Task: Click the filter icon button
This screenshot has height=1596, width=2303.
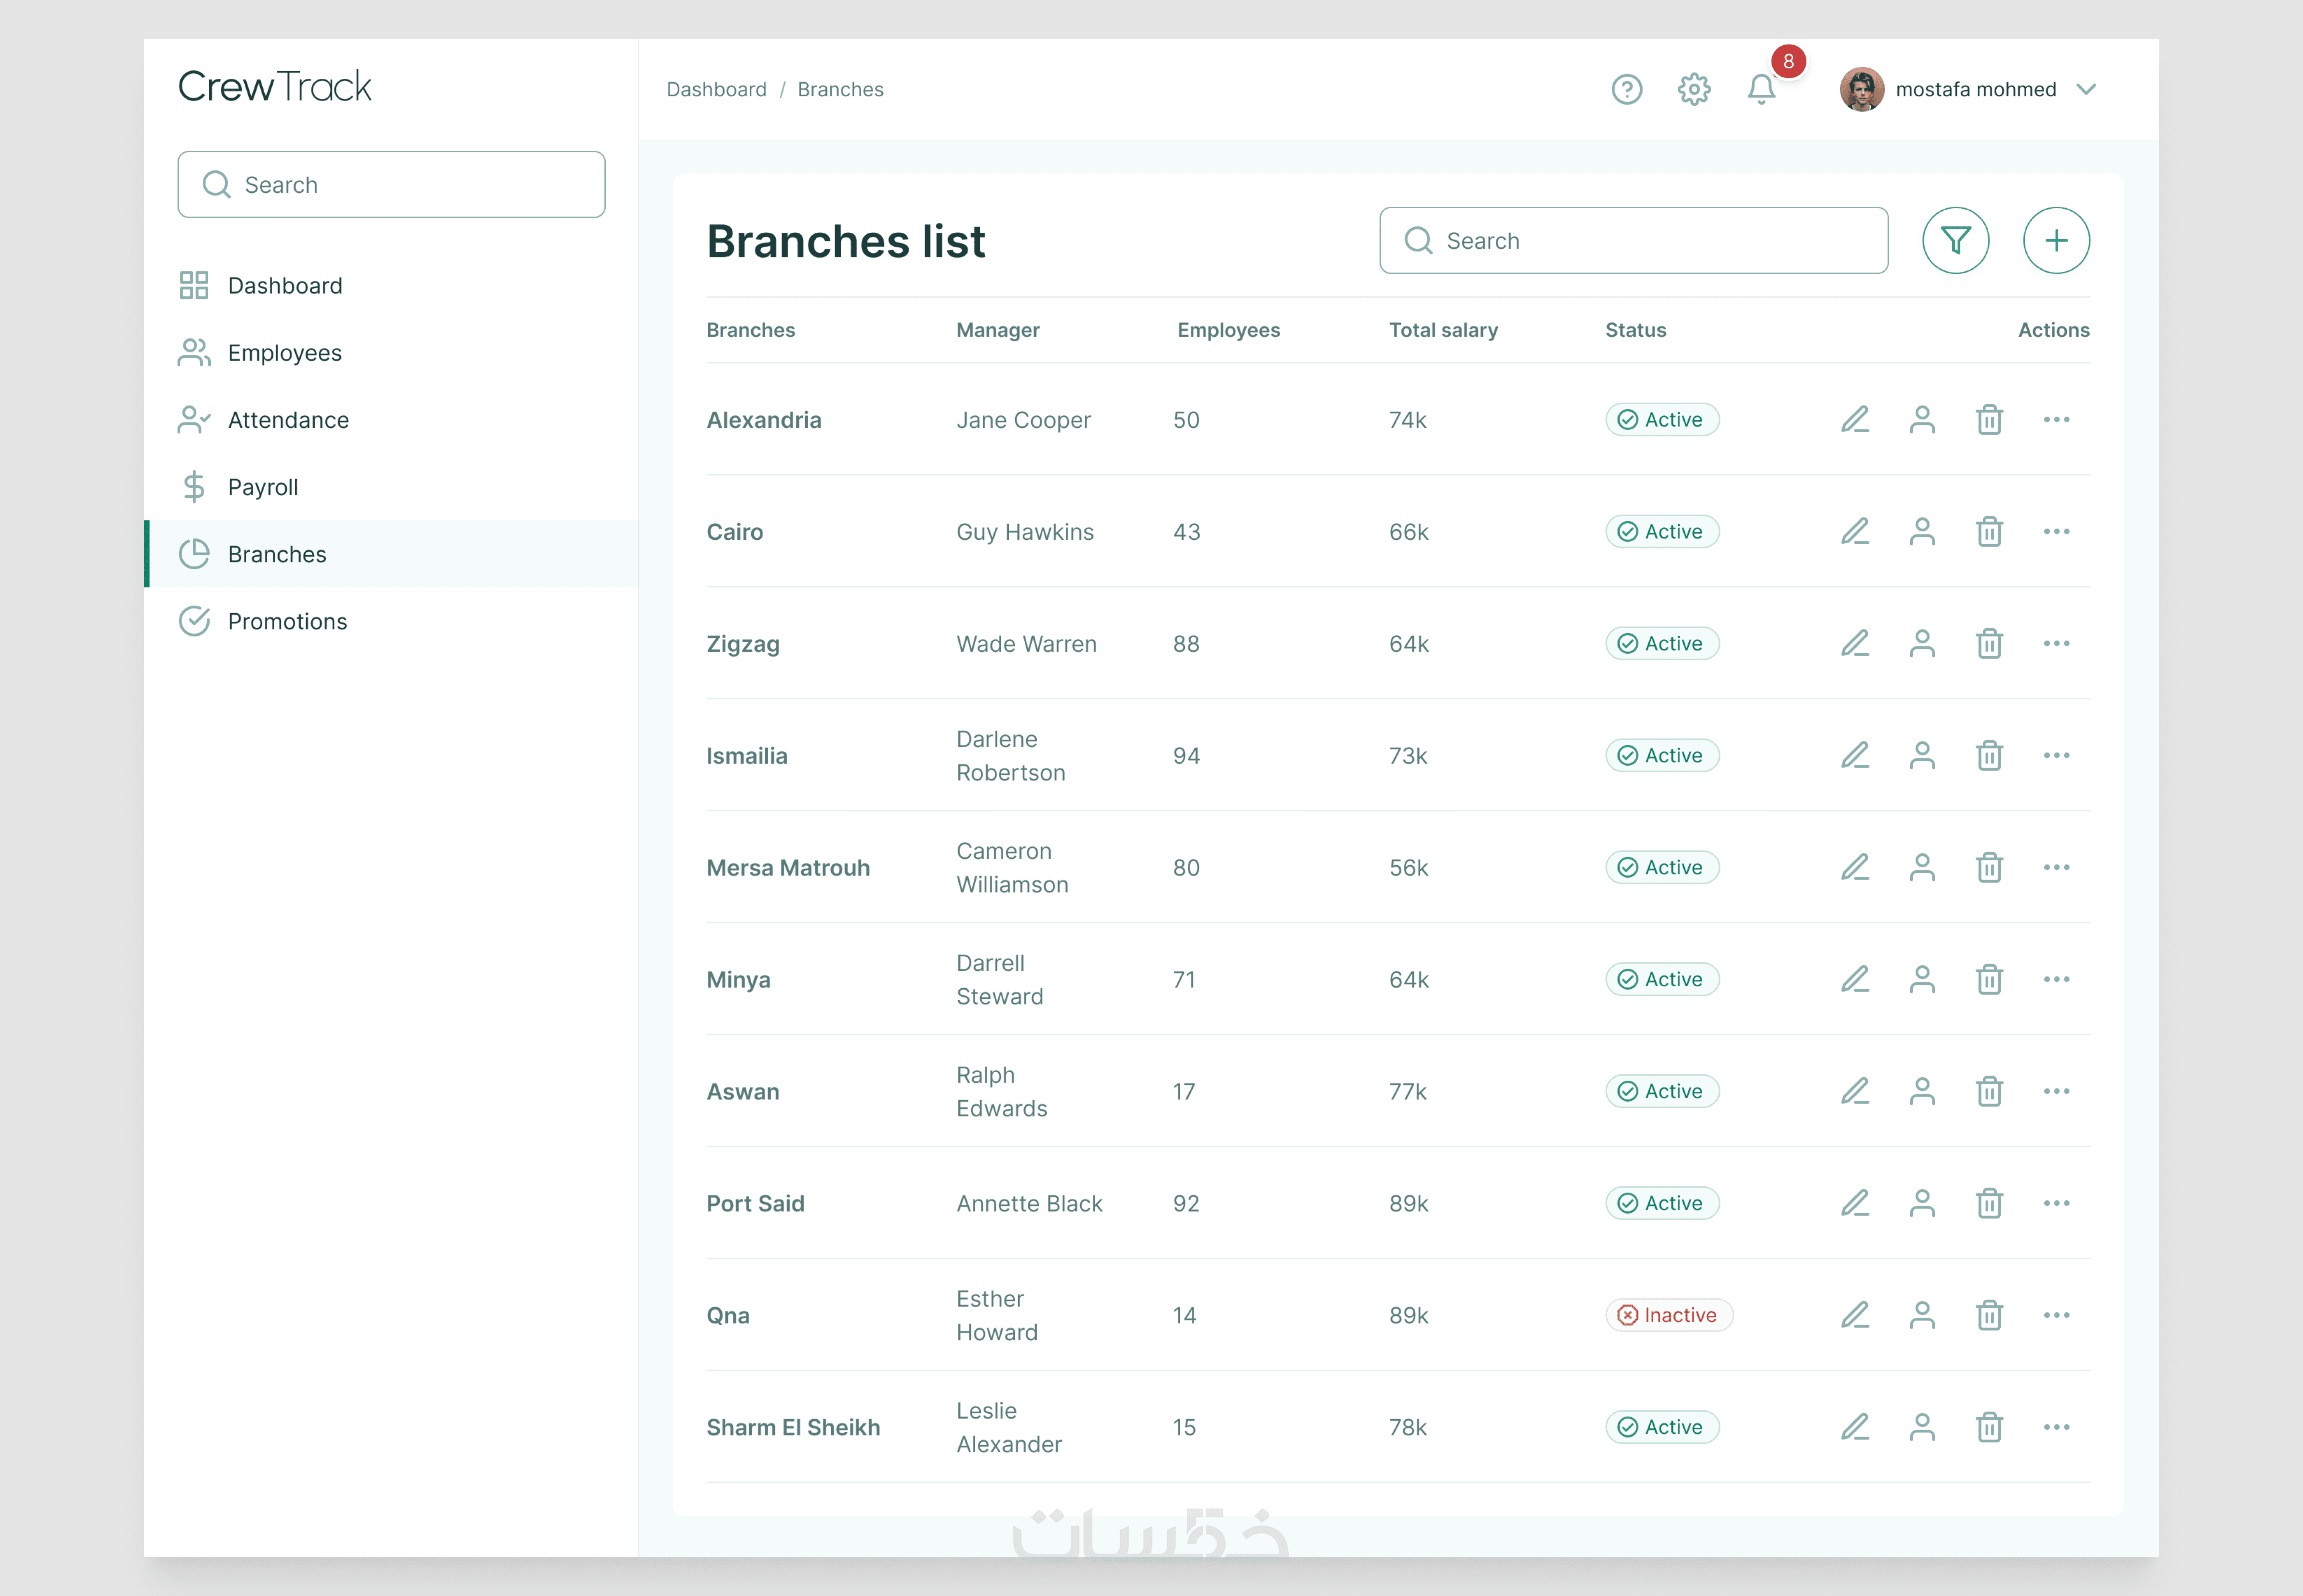Action: tap(1955, 240)
